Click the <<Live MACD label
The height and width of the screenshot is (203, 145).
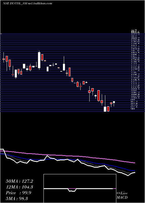coord(122,195)
